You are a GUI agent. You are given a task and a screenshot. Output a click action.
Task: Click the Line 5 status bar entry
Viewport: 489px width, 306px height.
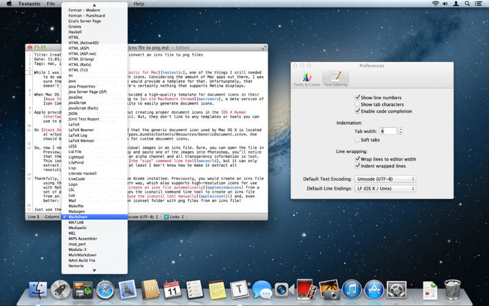(x=34, y=217)
